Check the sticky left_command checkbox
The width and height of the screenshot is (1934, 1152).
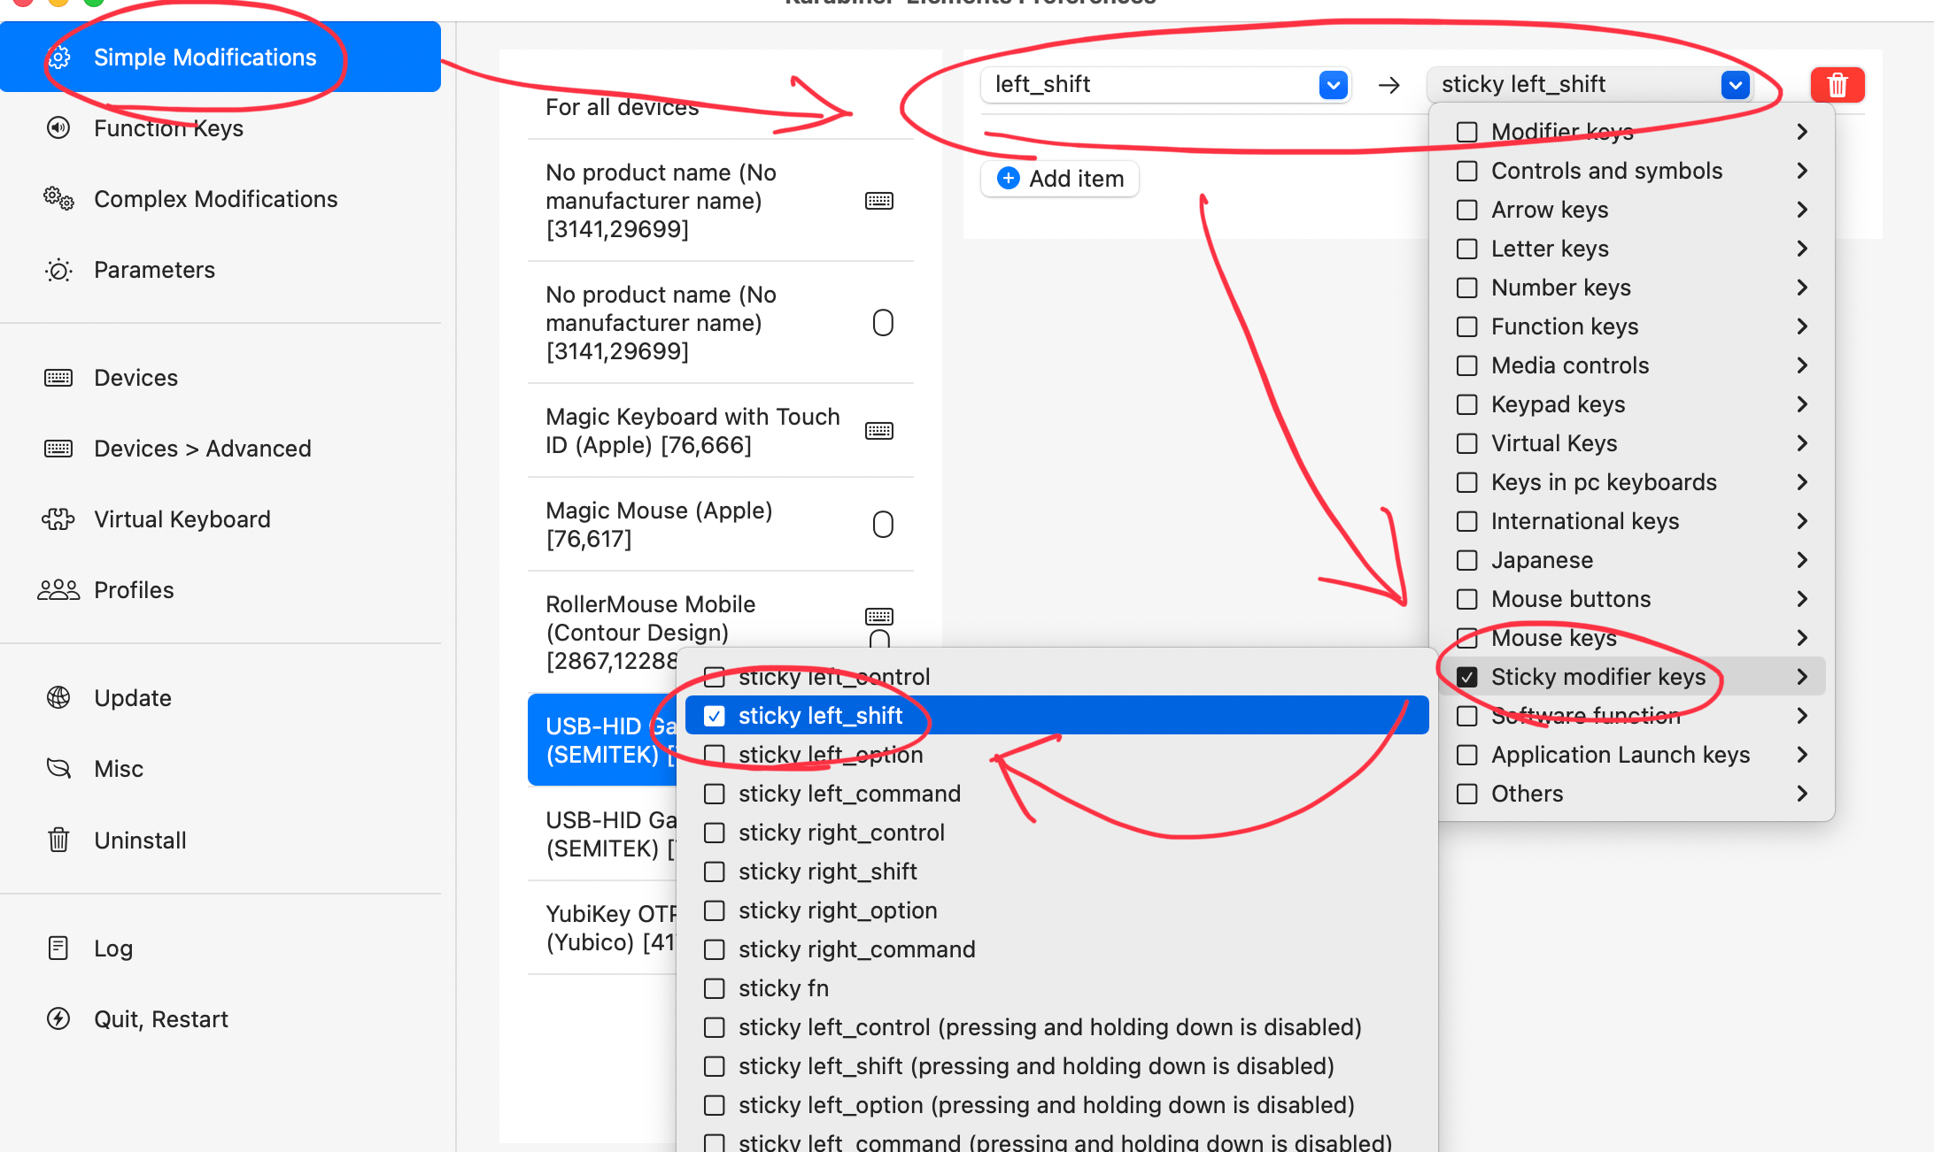(715, 794)
